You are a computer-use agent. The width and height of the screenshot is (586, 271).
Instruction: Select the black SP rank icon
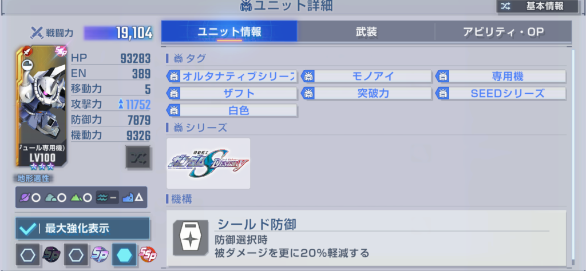click(52, 255)
